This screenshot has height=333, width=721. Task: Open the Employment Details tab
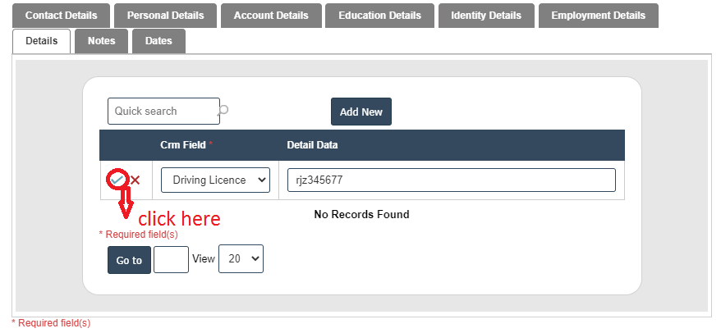coord(599,16)
